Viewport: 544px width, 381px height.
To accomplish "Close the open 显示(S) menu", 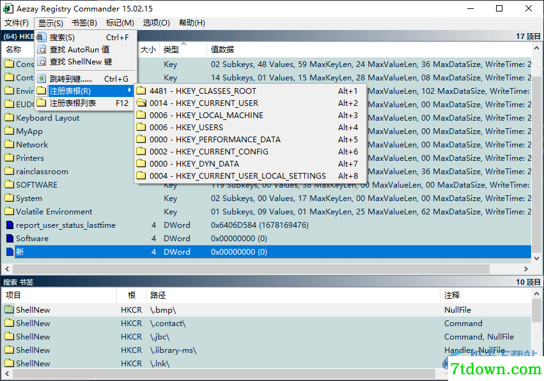I will (51, 23).
